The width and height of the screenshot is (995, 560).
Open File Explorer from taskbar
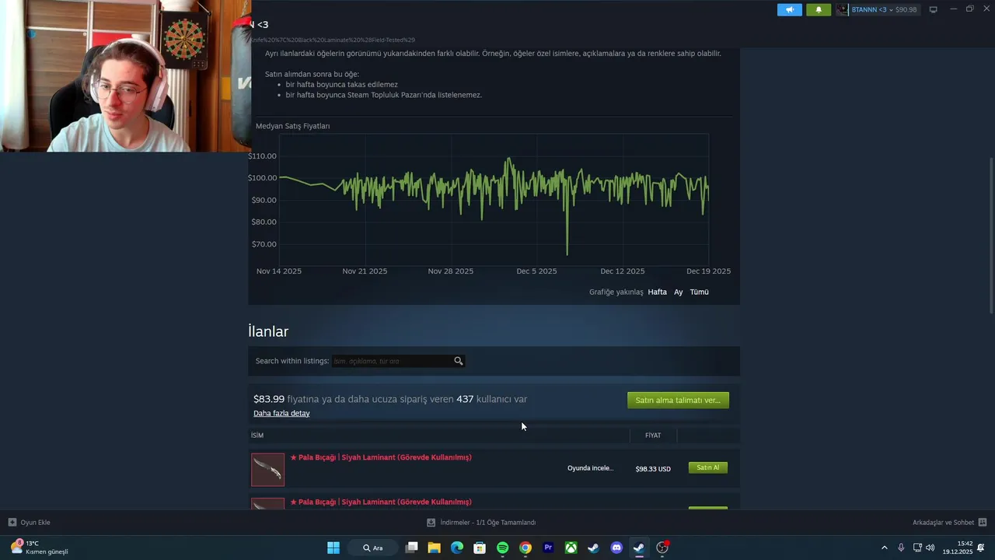coord(434,548)
